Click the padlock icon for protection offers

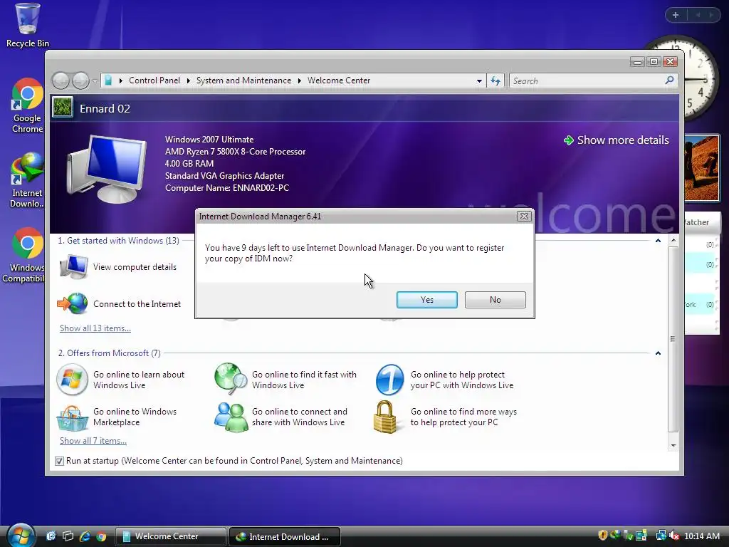click(386, 417)
